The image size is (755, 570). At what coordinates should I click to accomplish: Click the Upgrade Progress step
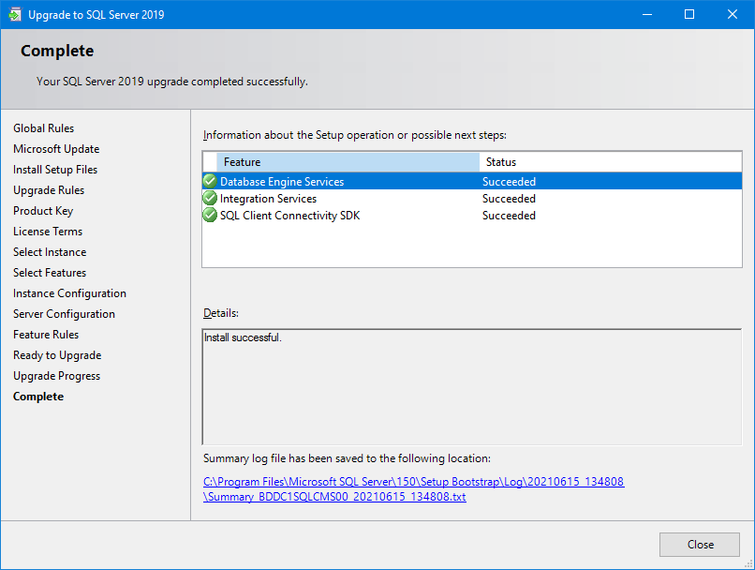click(56, 376)
